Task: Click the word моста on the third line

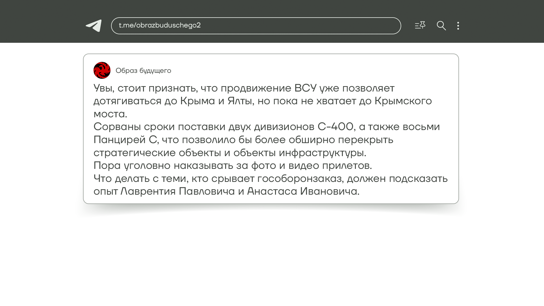Action: click(109, 114)
